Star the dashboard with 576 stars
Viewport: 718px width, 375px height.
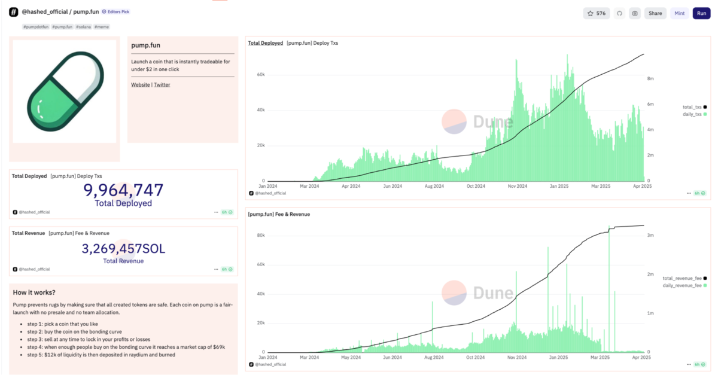tap(597, 13)
